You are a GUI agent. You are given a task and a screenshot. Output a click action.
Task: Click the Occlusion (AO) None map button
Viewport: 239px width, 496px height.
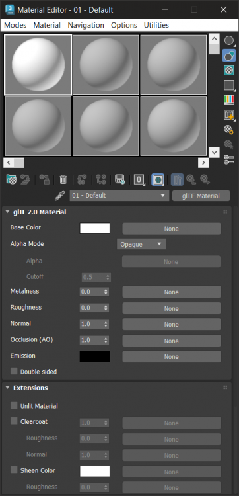(x=172, y=341)
